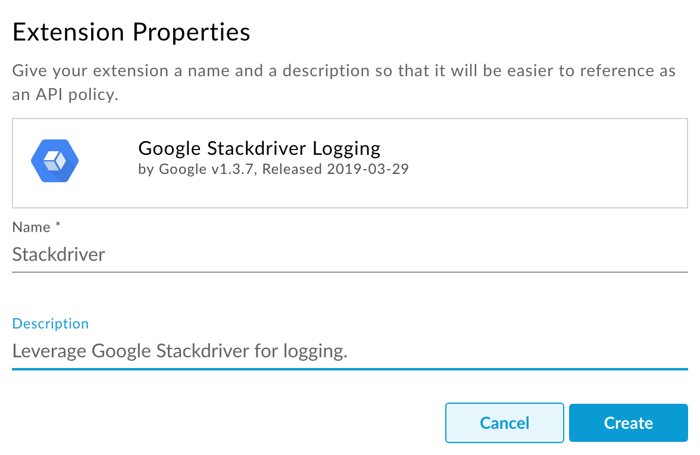Click the Description field with Leverage text
Viewport: 700px width, 455px height.
tap(350, 351)
